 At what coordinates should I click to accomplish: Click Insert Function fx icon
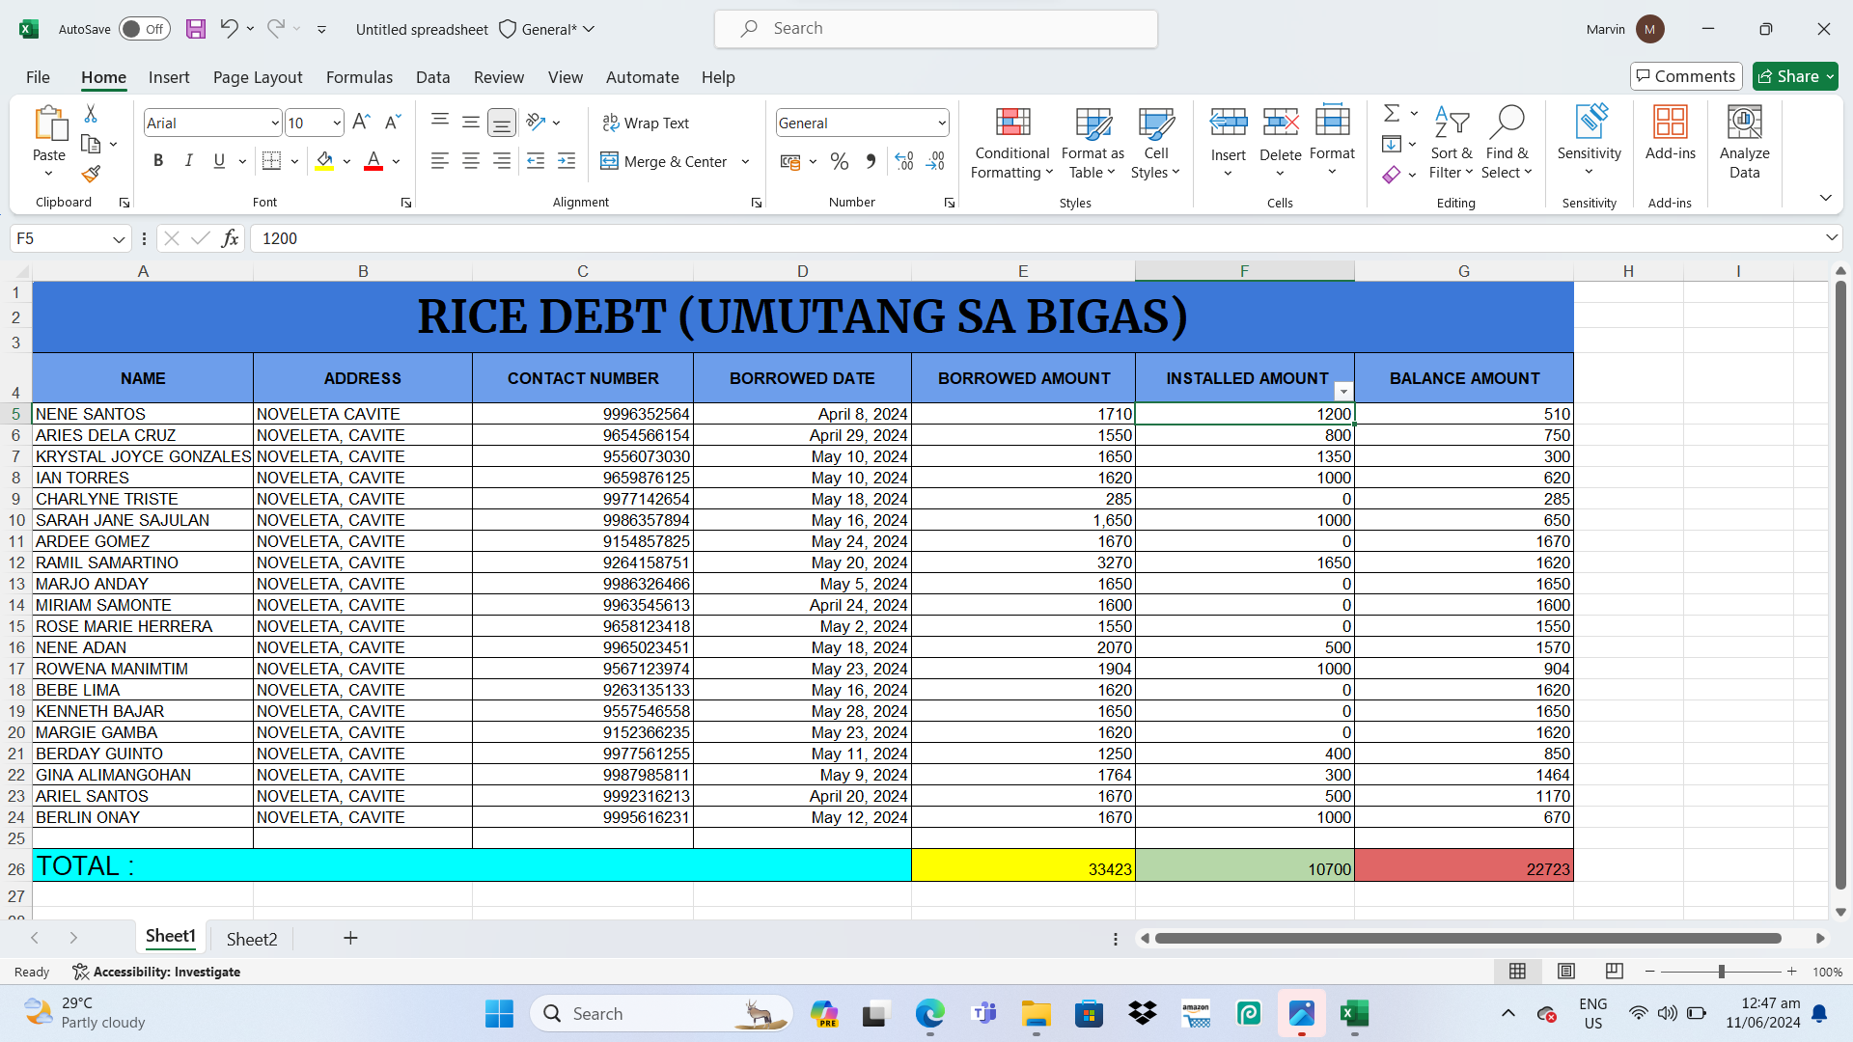click(230, 238)
